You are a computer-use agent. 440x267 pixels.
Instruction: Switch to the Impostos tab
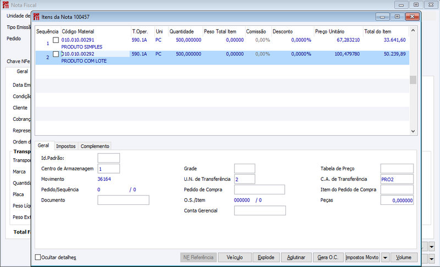(66, 146)
